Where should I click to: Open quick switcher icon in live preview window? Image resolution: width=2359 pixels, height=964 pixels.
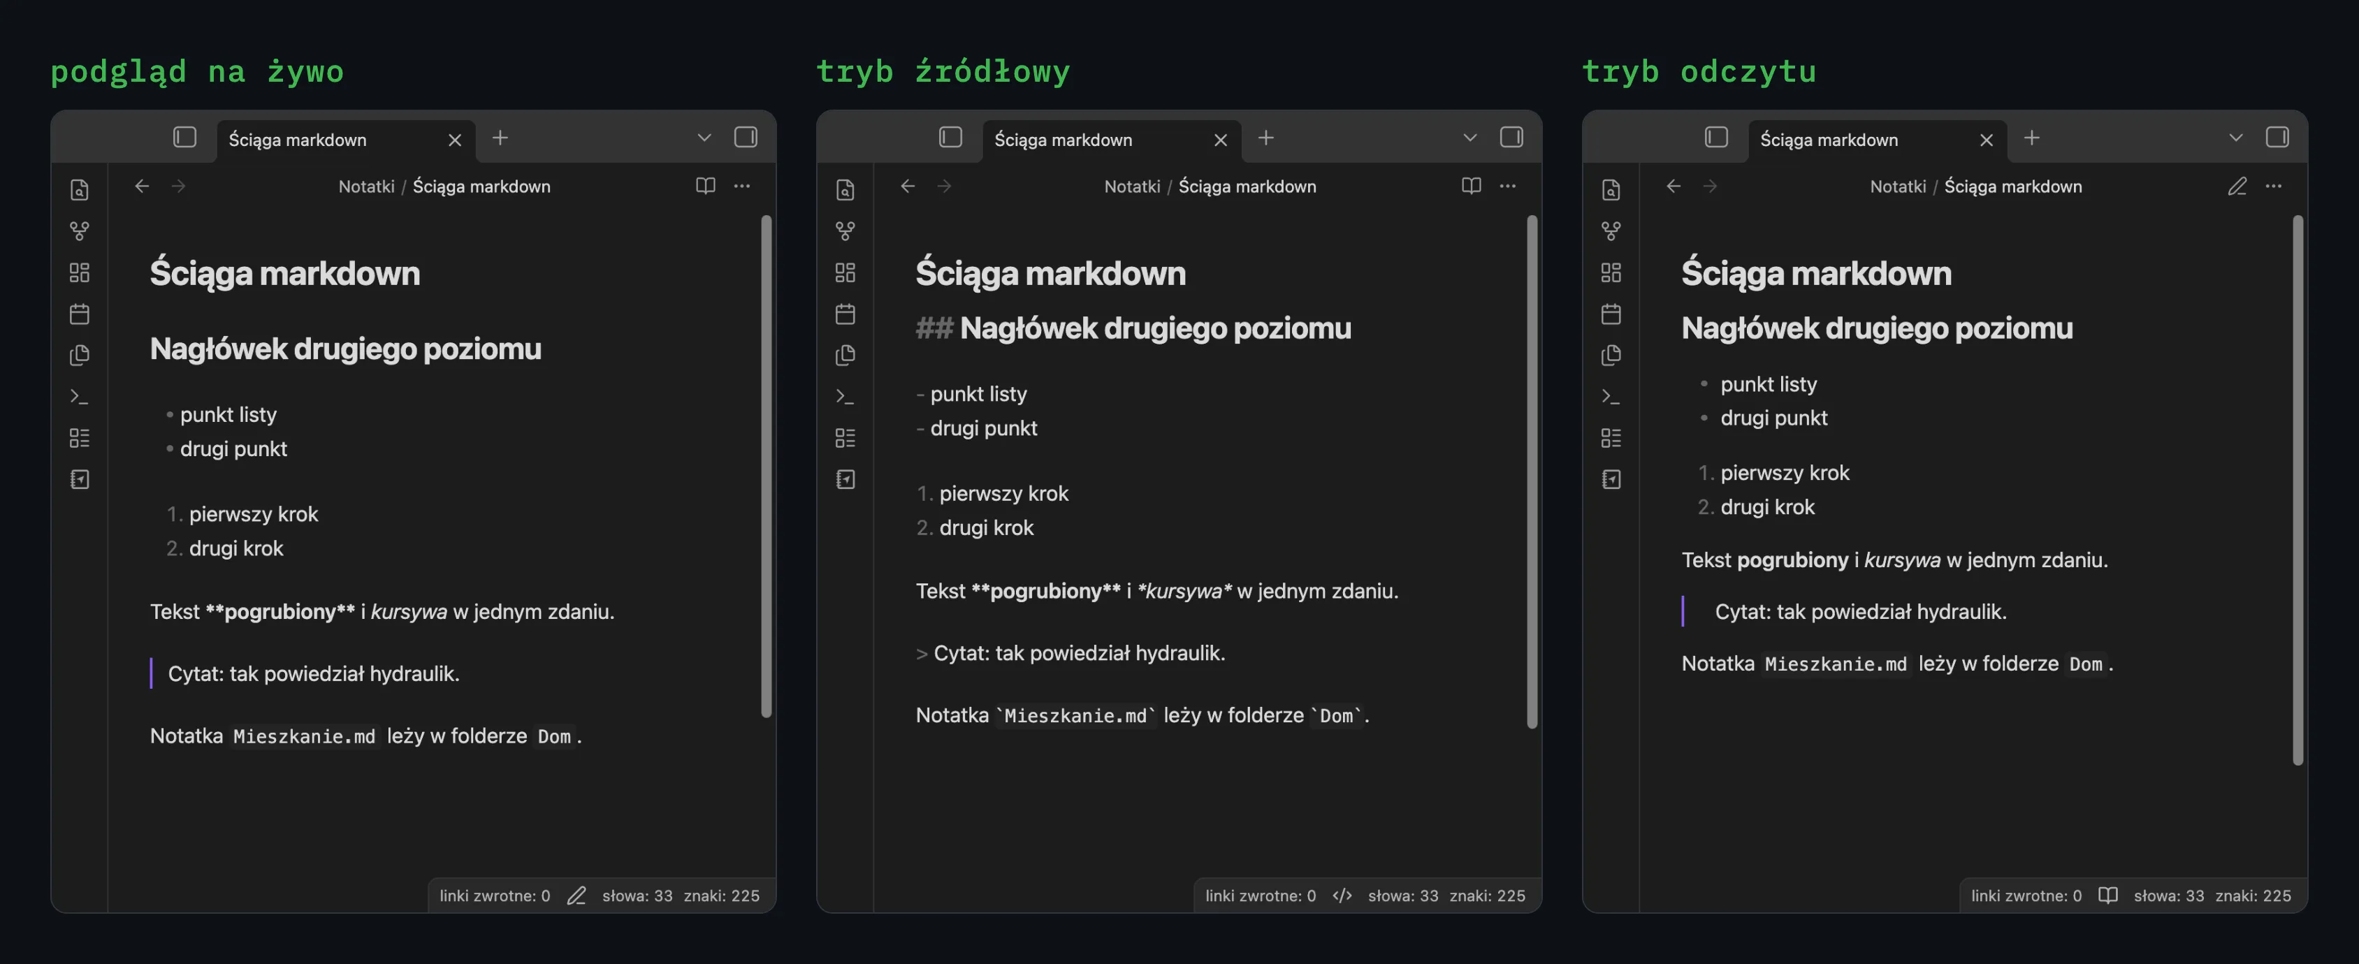click(80, 189)
